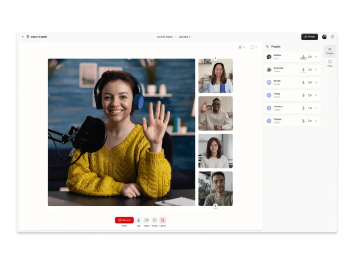The width and height of the screenshot is (354, 268).
Task: Click the Invite button
Action: point(309,37)
